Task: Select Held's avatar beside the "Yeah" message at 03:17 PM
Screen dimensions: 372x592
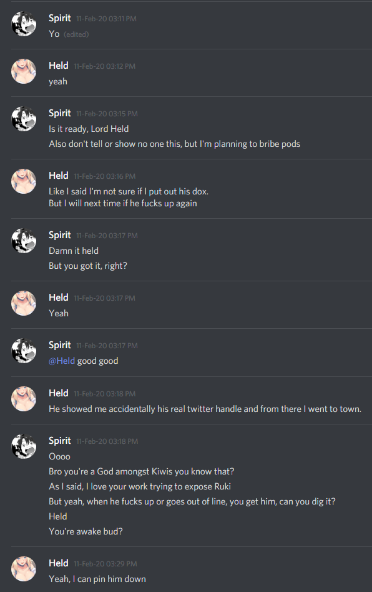Action: [x=24, y=303]
